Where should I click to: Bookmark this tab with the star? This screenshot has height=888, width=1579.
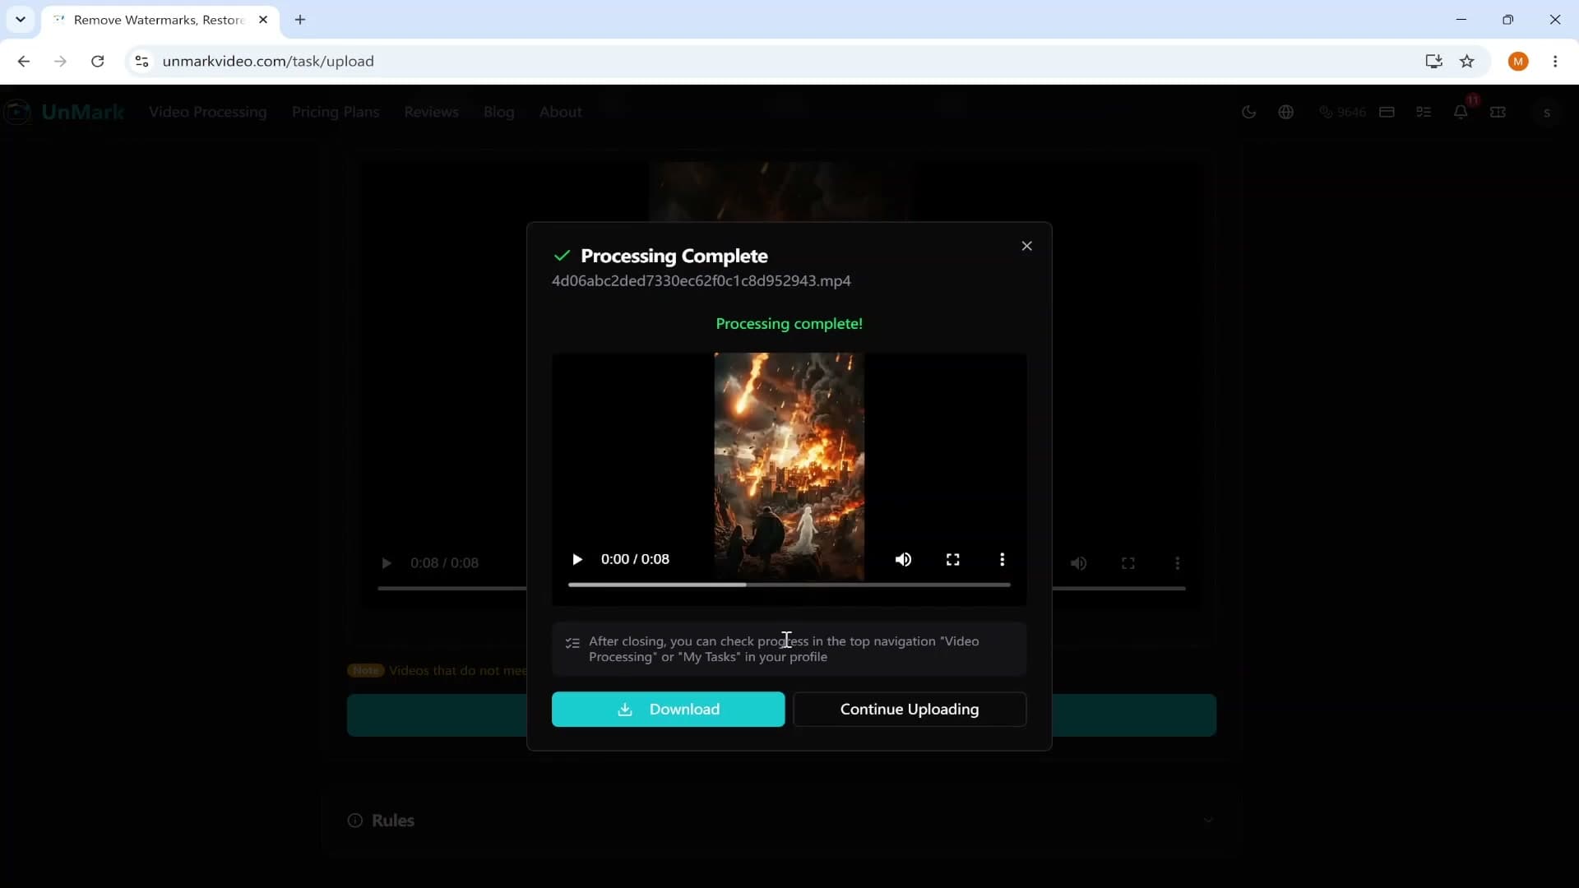tap(1467, 61)
